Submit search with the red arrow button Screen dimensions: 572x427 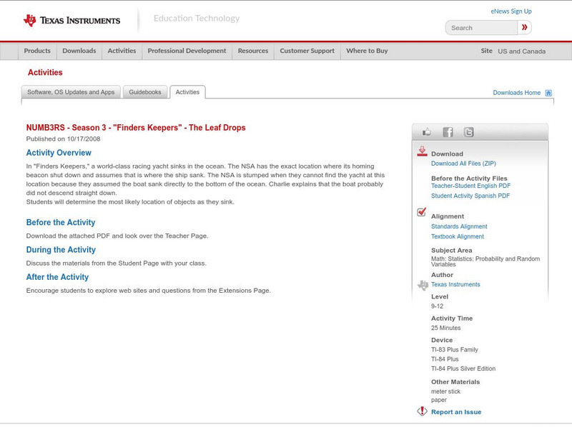pos(524,28)
